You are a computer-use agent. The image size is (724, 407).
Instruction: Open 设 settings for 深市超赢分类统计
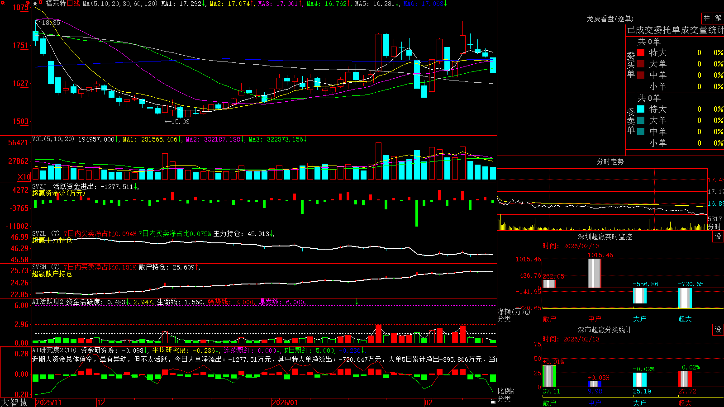pyautogui.click(x=718, y=330)
